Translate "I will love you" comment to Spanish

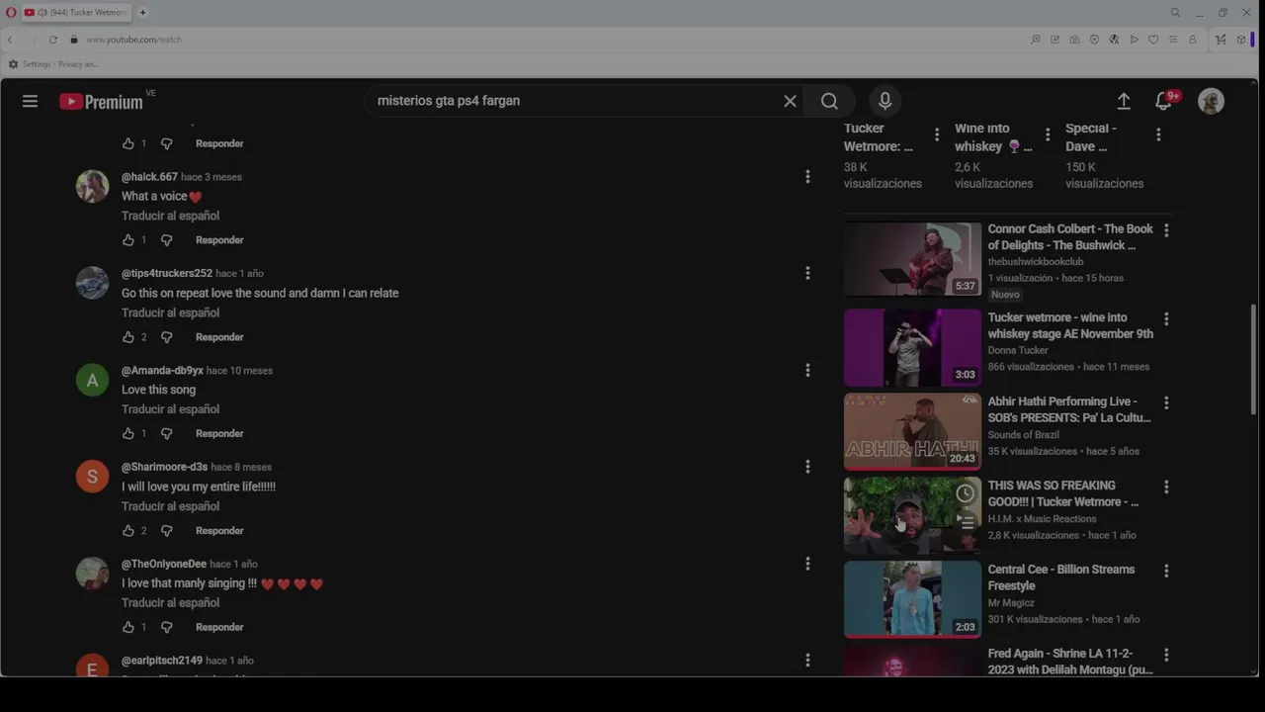point(170,506)
